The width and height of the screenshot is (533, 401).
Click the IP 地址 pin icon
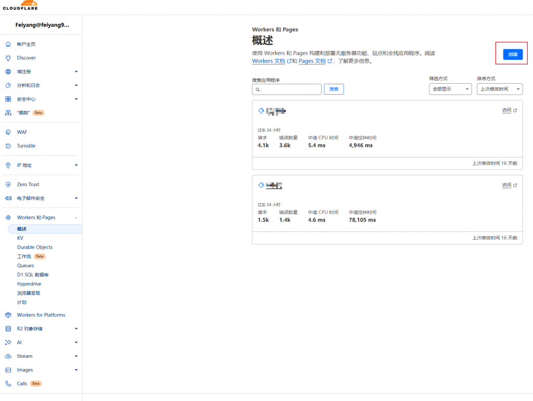pyautogui.click(x=8, y=165)
